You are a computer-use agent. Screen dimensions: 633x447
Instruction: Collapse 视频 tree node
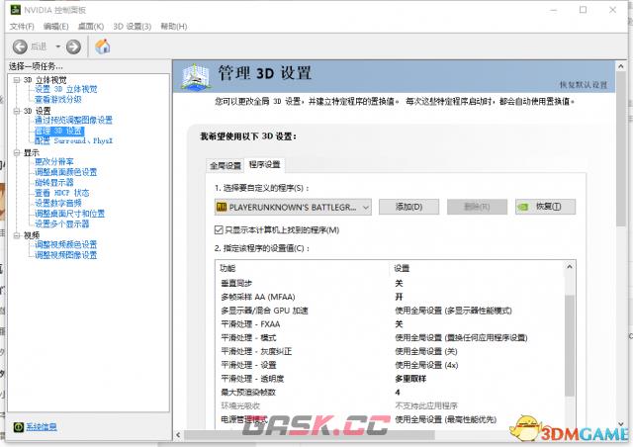pyautogui.click(x=17, y=235)
